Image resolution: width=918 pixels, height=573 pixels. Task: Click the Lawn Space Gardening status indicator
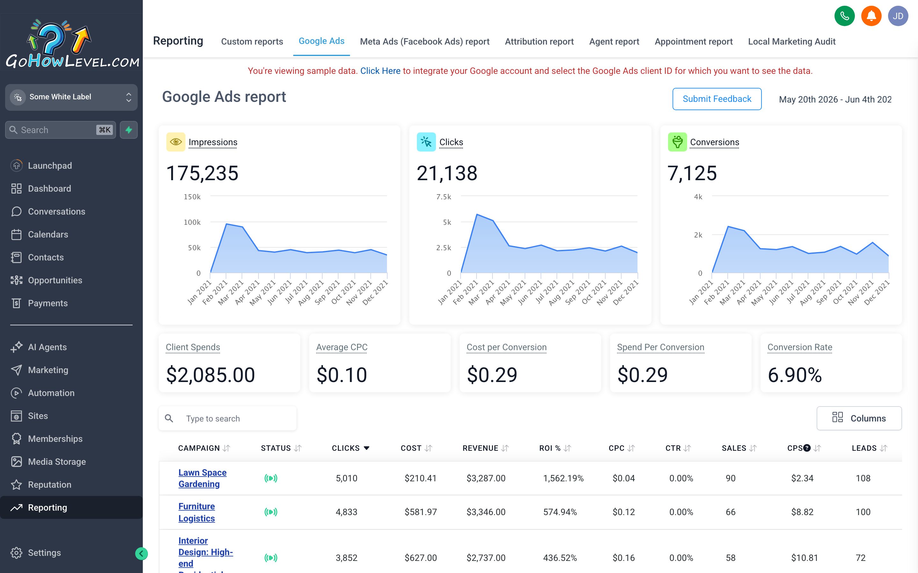click(271, 478)
